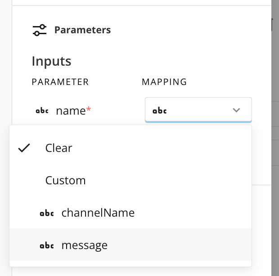
Task: Pick message from the dropdown list
Action: tap(85, 245)
